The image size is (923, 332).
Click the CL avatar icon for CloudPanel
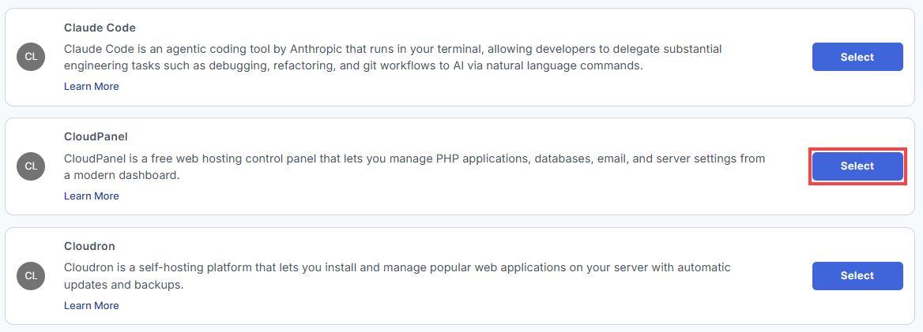pyautogui.click(x=31, y=166)
